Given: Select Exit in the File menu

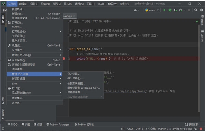Looking at the screenshot, I should [x=35, y=103].
